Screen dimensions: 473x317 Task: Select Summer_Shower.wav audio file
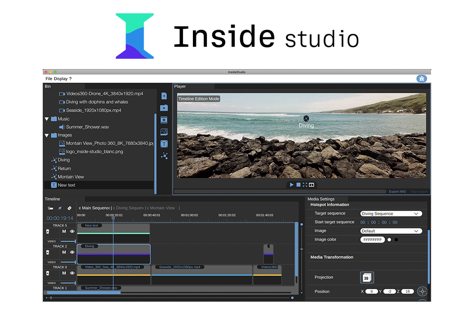84,127
